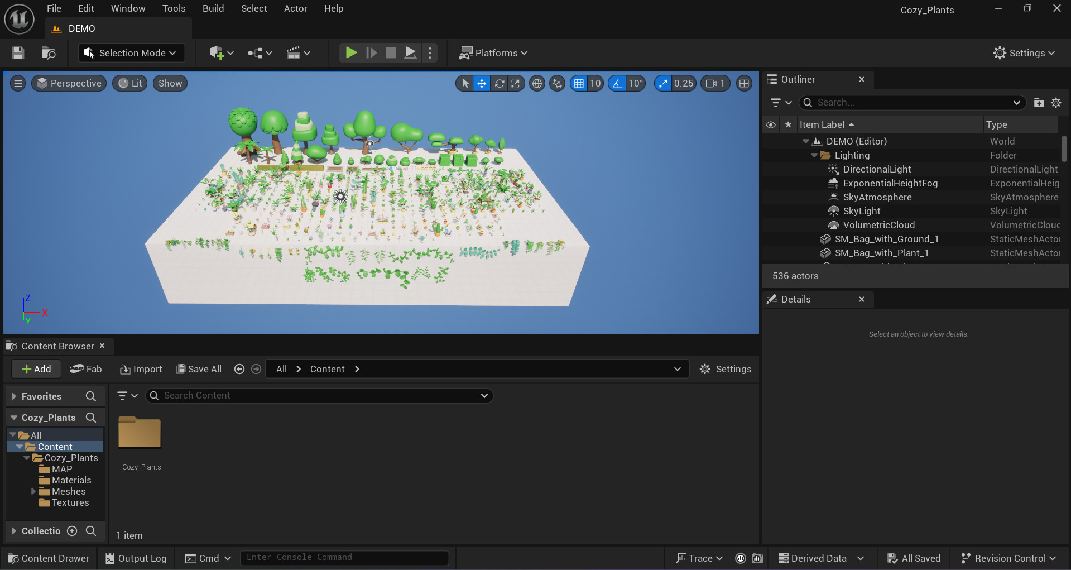Open the cinematics clapperboard menu
Screen dimensions: 1071x570
click(x=298, y=53)
